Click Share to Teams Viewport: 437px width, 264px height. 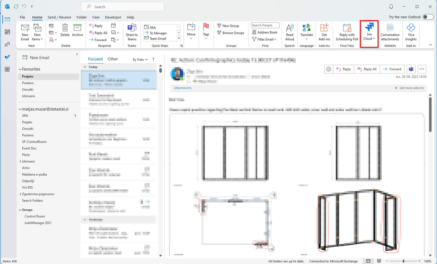(132, 32)
